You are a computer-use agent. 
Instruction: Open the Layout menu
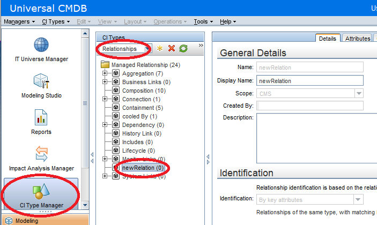[x=135, y=21]
